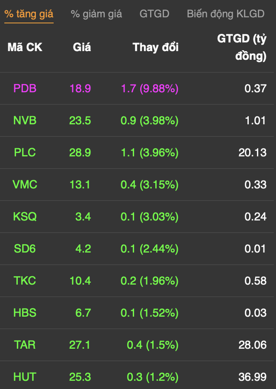Show the Biến động KLGD tab
The image size is (276, 389).
point(226,14)
